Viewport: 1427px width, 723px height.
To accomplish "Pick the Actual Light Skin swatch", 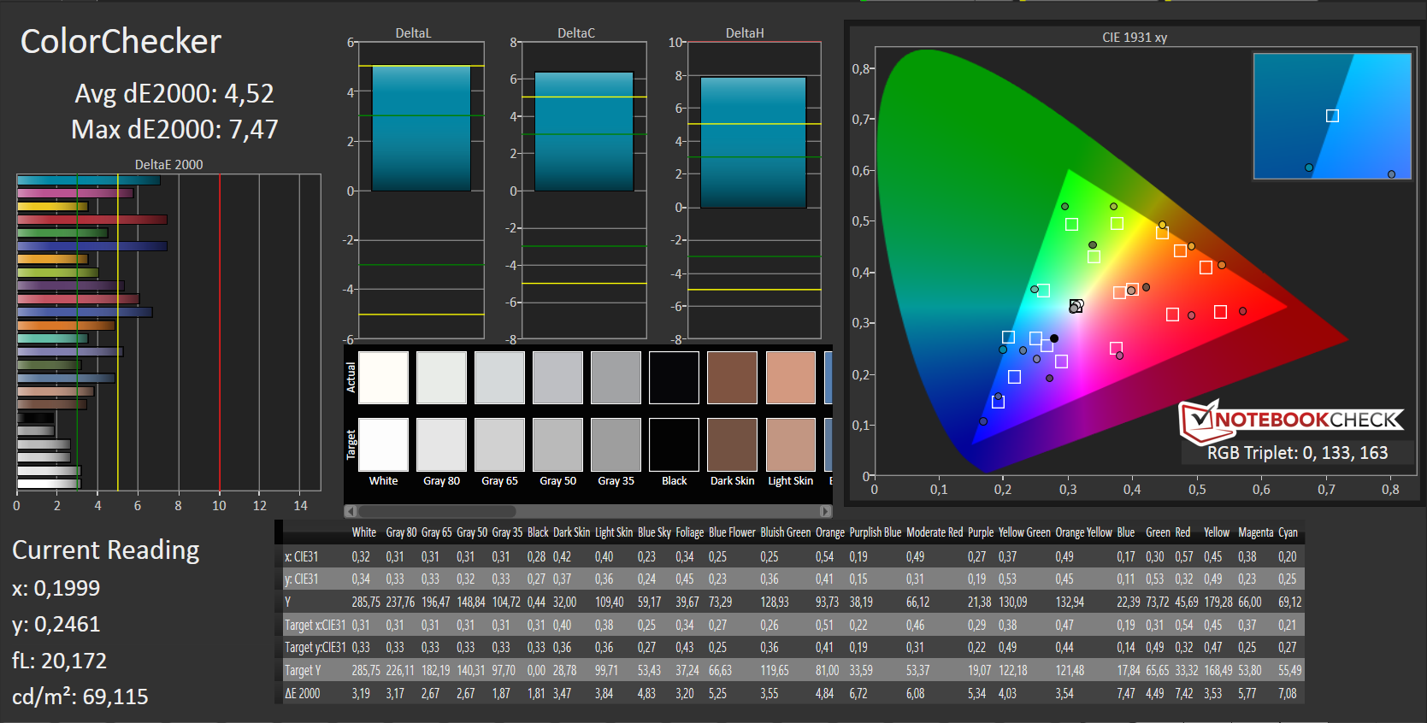I will tap(790, 378).
